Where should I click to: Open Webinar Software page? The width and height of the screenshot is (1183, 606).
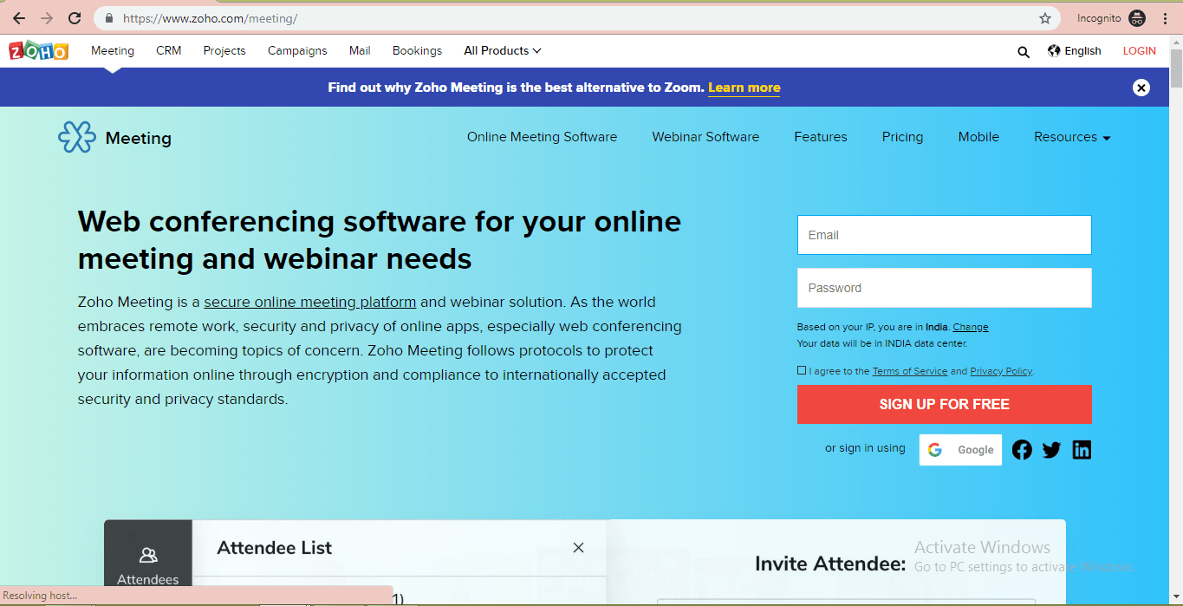pyautogui.click(x=705, y=137)
